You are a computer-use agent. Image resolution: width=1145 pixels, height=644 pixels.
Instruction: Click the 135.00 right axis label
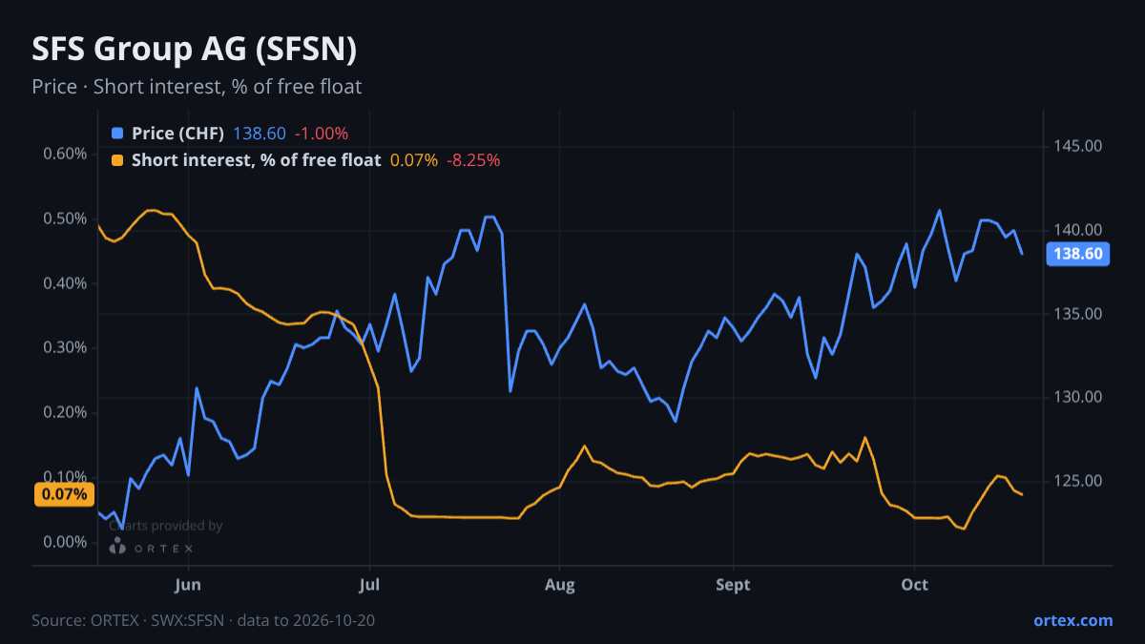click(x=1078, y=314)
